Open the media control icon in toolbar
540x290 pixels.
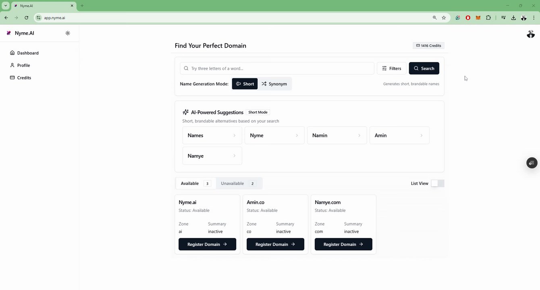coord(503,18)
